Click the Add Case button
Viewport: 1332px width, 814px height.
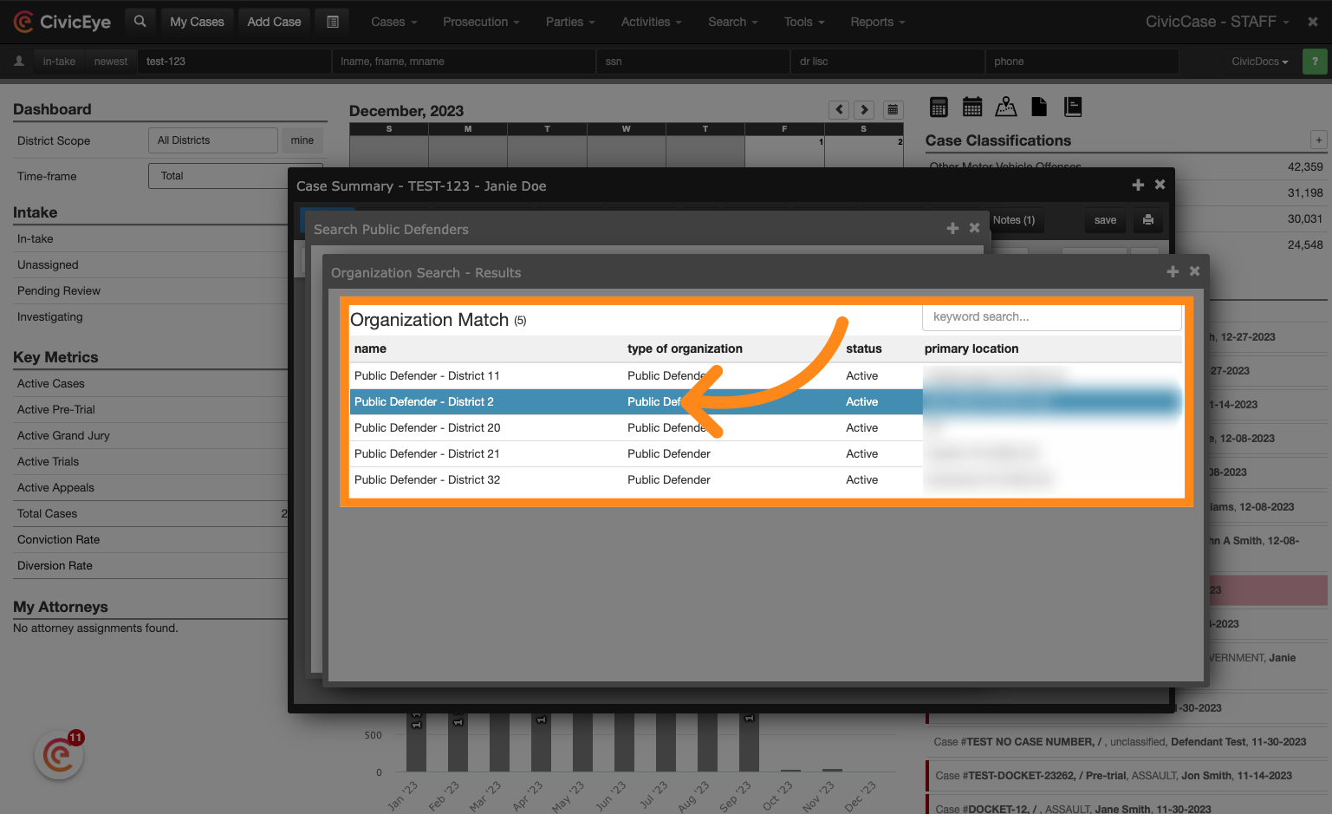tap(274, 22)
